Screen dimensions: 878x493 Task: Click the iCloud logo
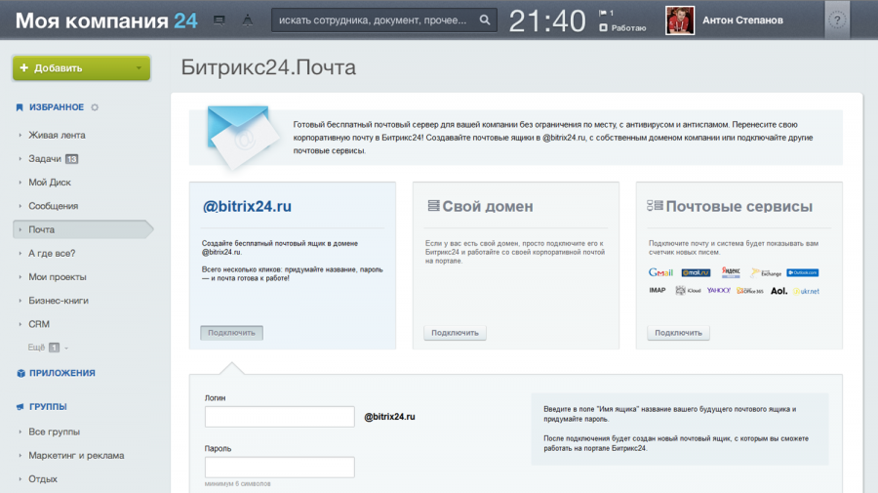pyautogui.click(x=688, y=290)
